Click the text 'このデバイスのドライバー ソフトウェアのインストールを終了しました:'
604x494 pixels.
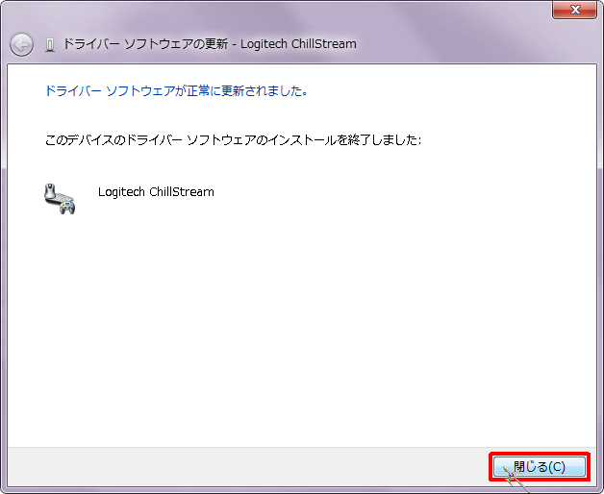pos(233,139)
